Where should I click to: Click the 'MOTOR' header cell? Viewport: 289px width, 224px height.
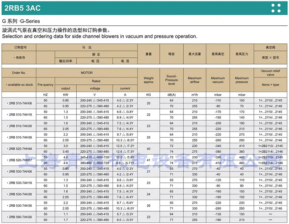87,72
